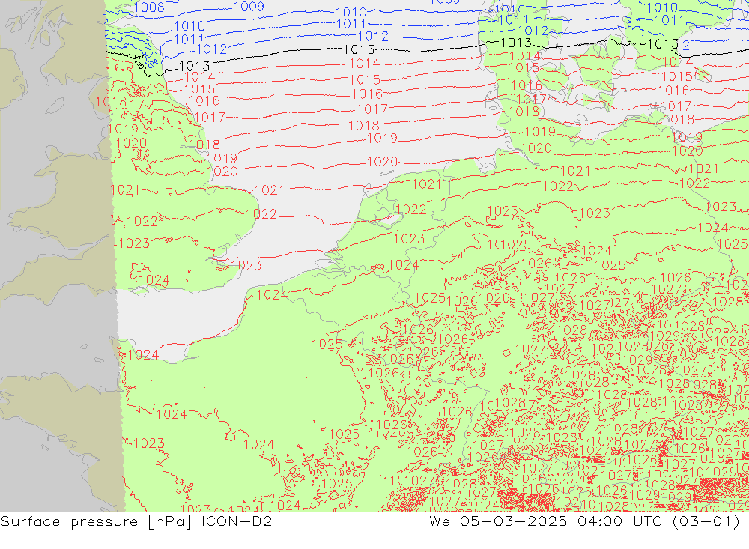Click the red 1024 label on the Calais coast

pyautogui.click(x=272, y=295)
